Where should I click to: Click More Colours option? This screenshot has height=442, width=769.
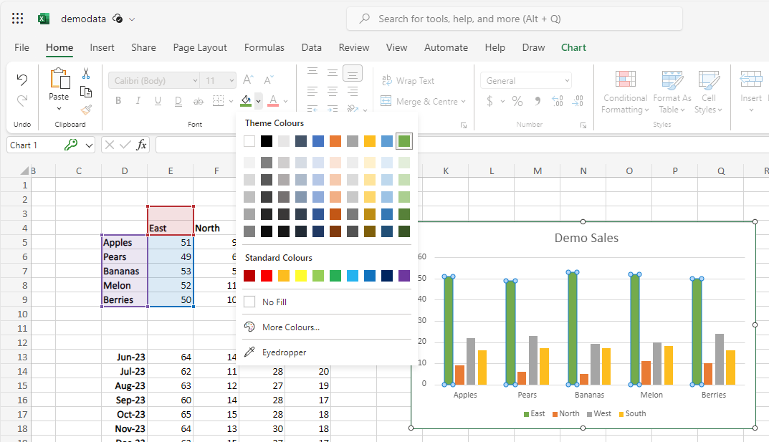pyautogui.click(x=290, y=327)
